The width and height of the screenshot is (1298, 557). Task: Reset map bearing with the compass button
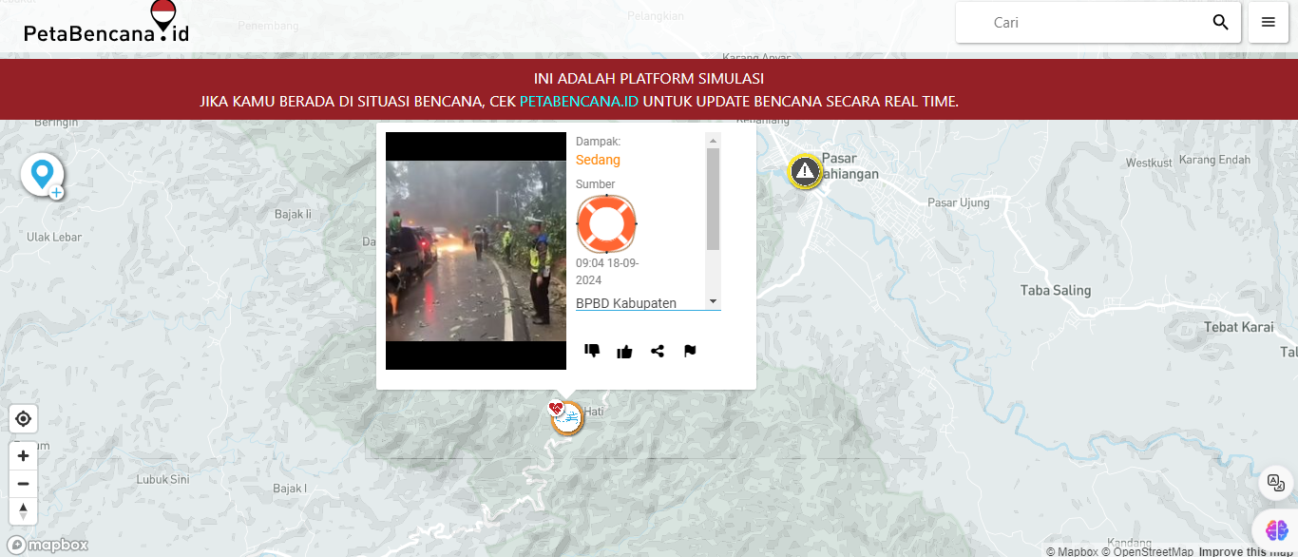pyautogui.click(x=24, y=510)
